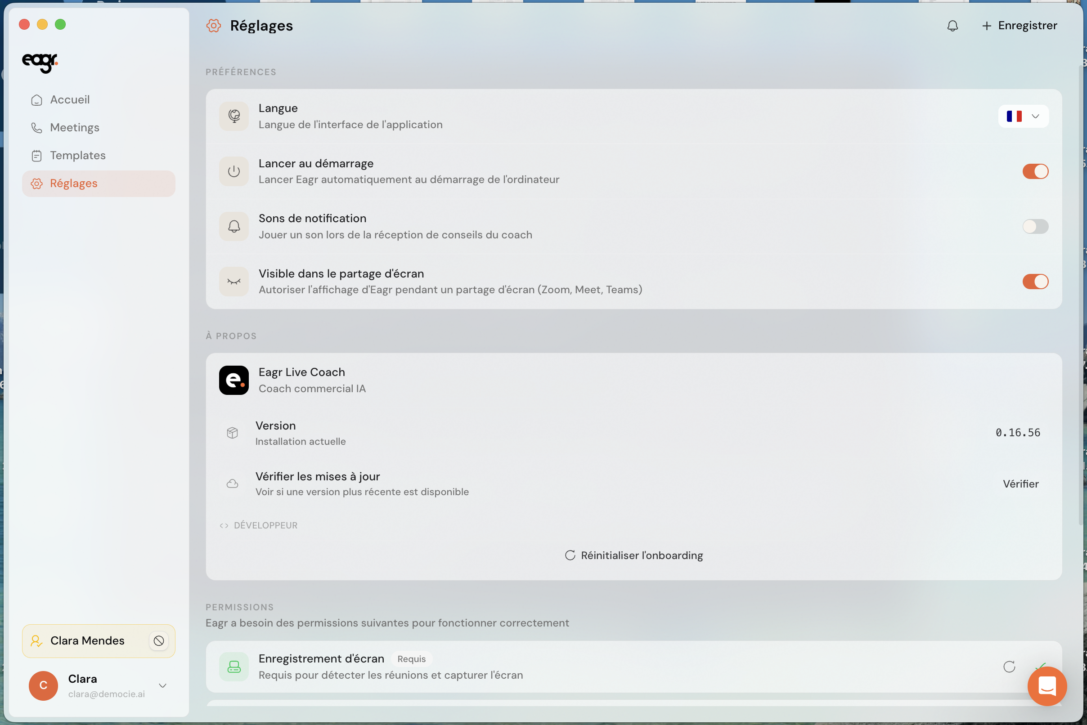The image size is (1087, 725).
Task: Click the block icon beside Clara Mendes
Action: point(159,640)
